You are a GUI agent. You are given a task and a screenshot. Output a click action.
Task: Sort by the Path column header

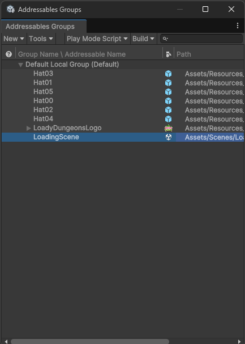click(184, 54)
